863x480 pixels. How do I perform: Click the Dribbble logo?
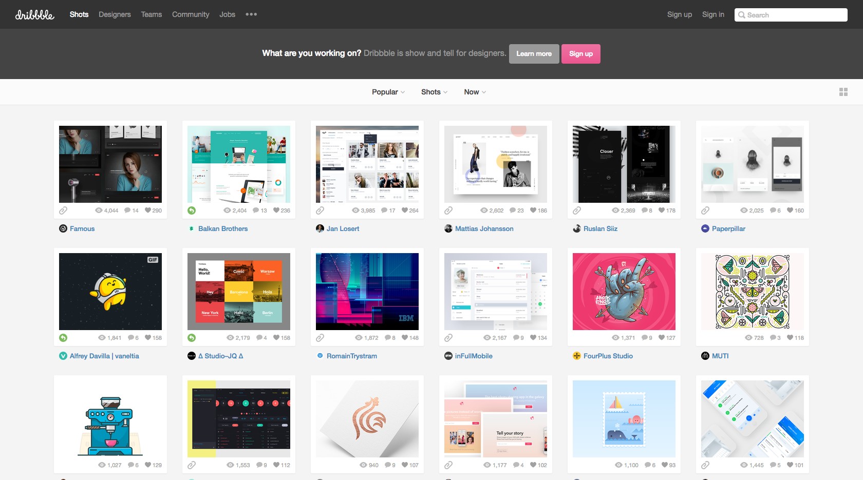(x=34, y=14)
